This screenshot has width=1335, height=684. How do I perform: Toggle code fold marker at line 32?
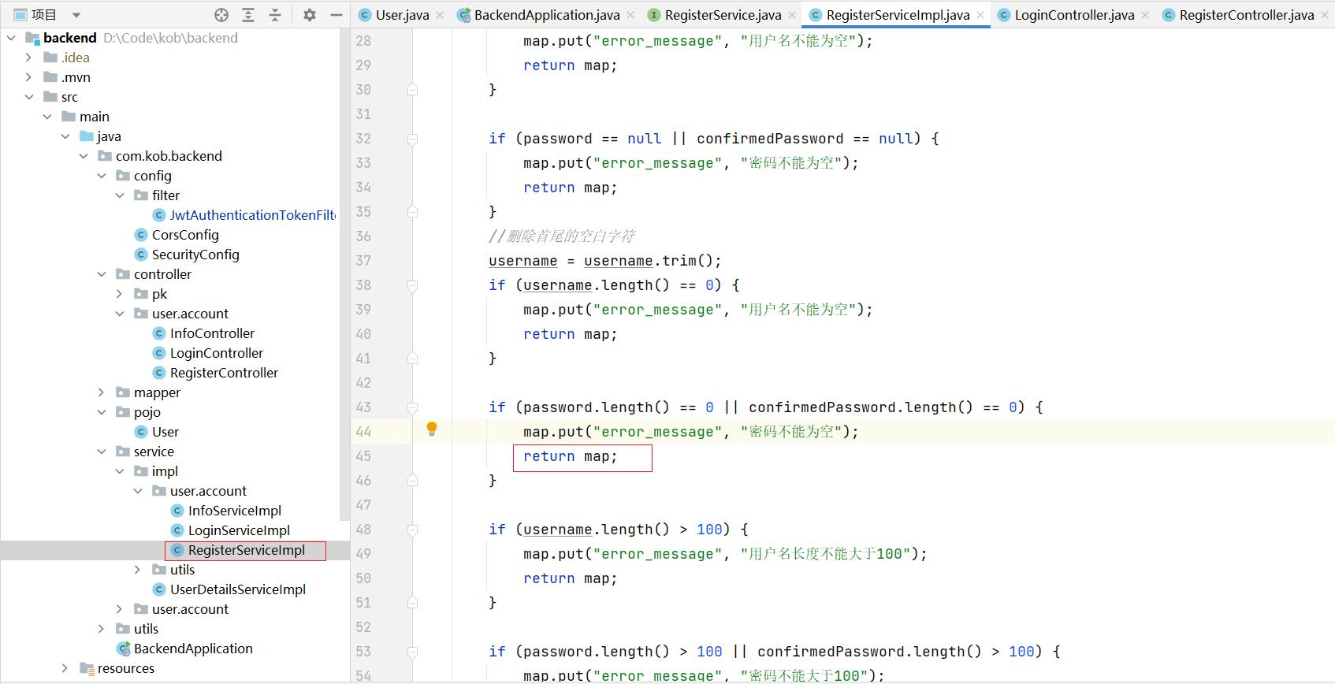tap(412, 139)
